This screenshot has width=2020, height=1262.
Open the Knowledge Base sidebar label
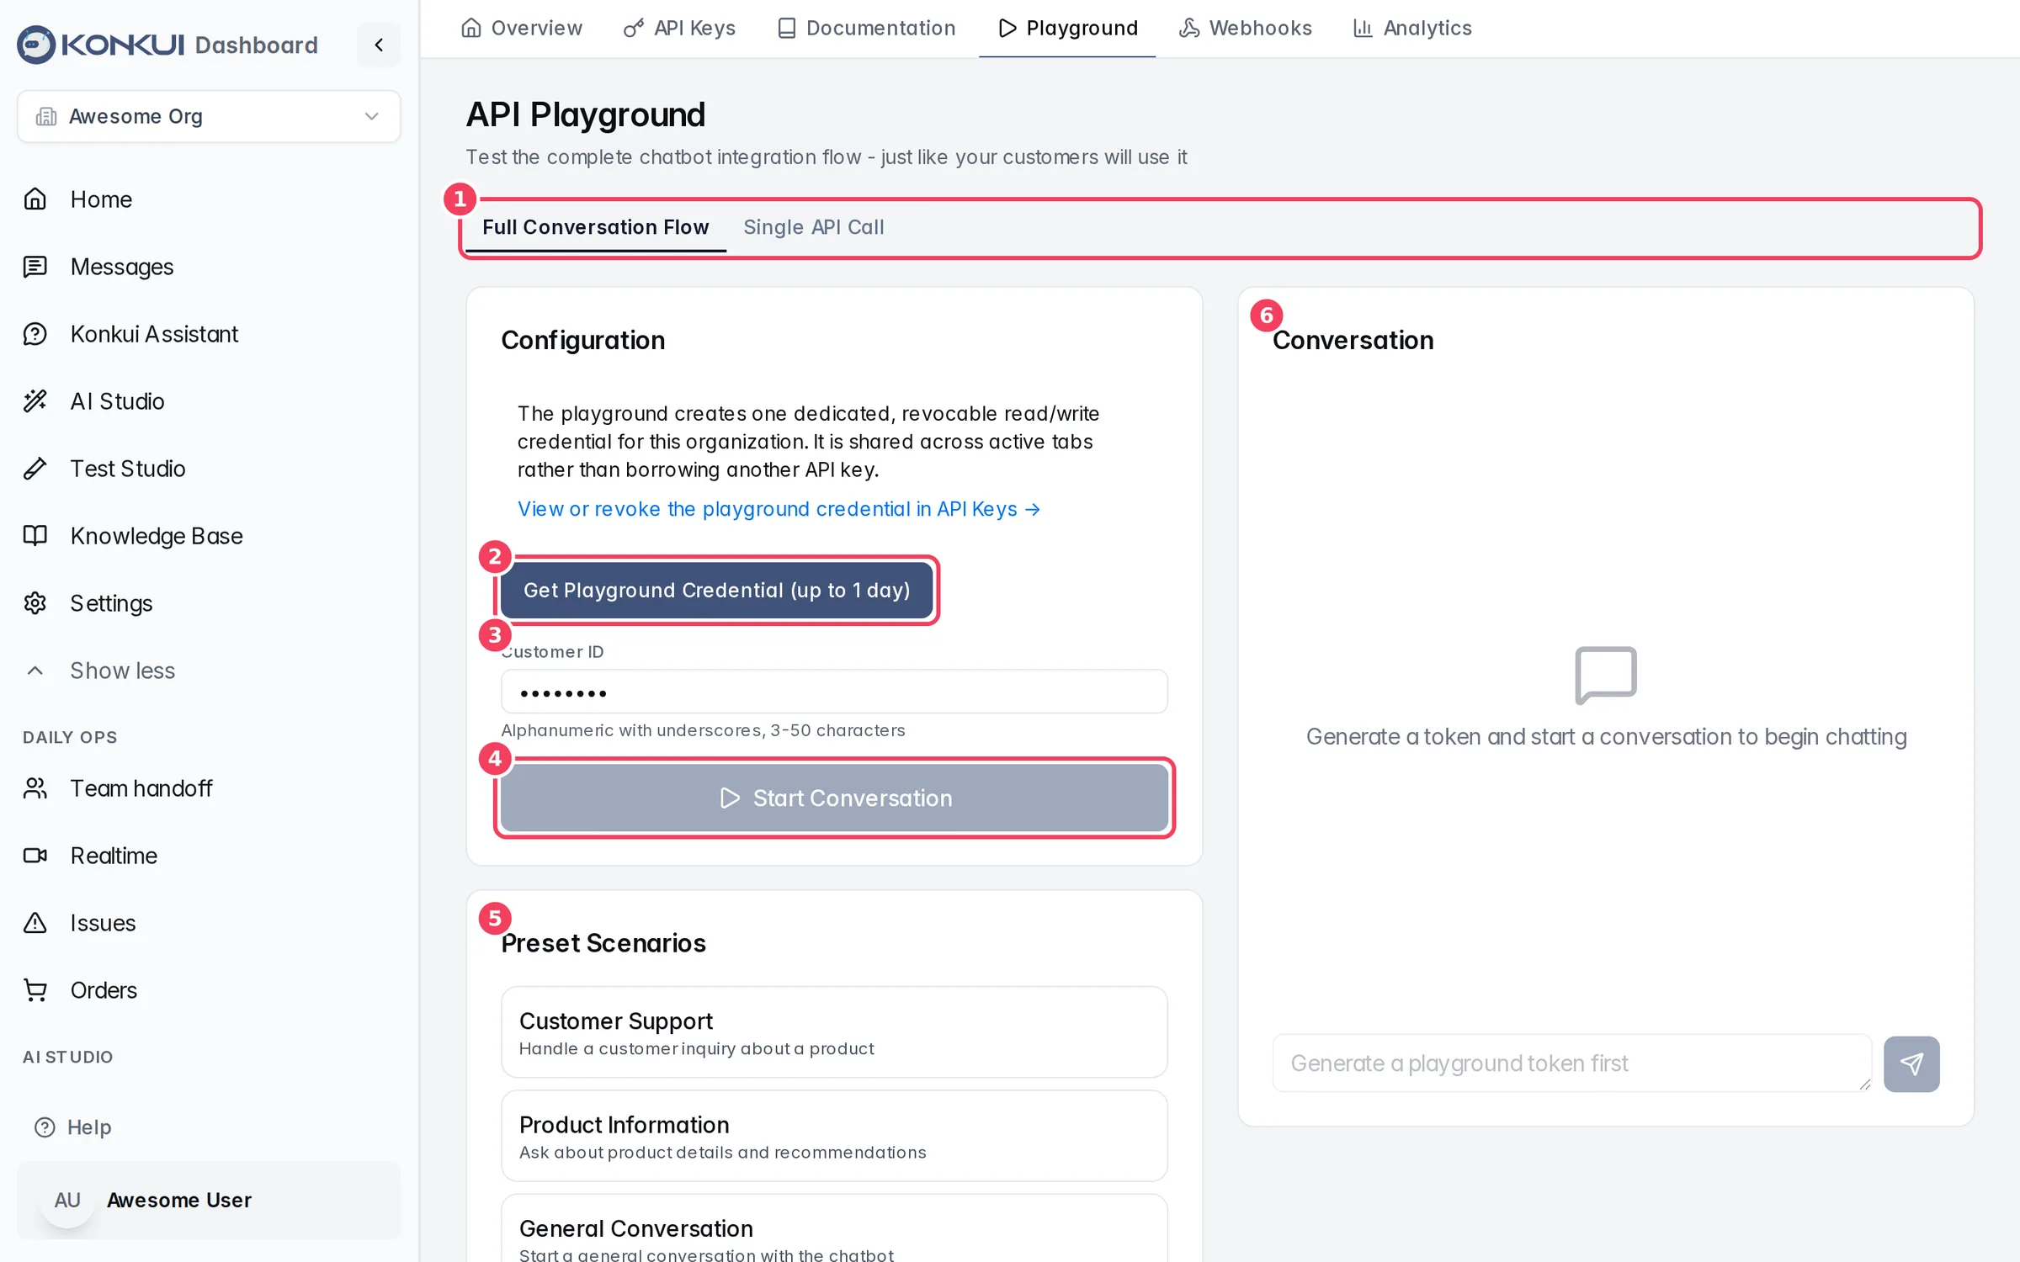[x=157, y=536]
